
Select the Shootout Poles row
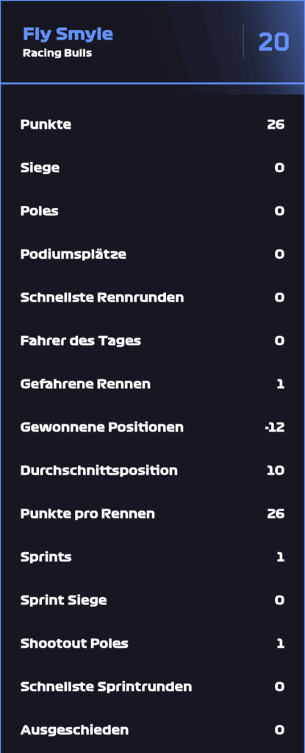[x=152, y=643]
